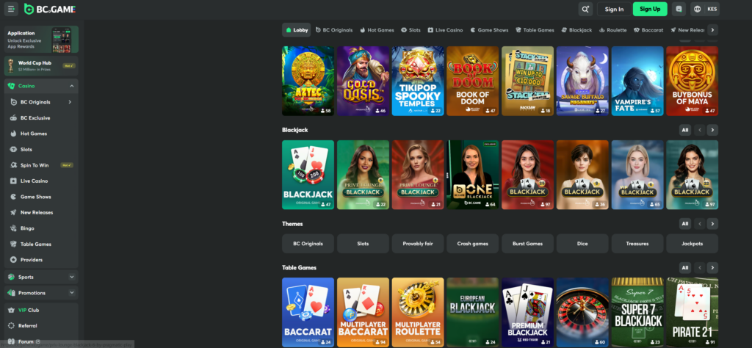Click the Spin To Win sidebar icon

(x=13, y=165)
